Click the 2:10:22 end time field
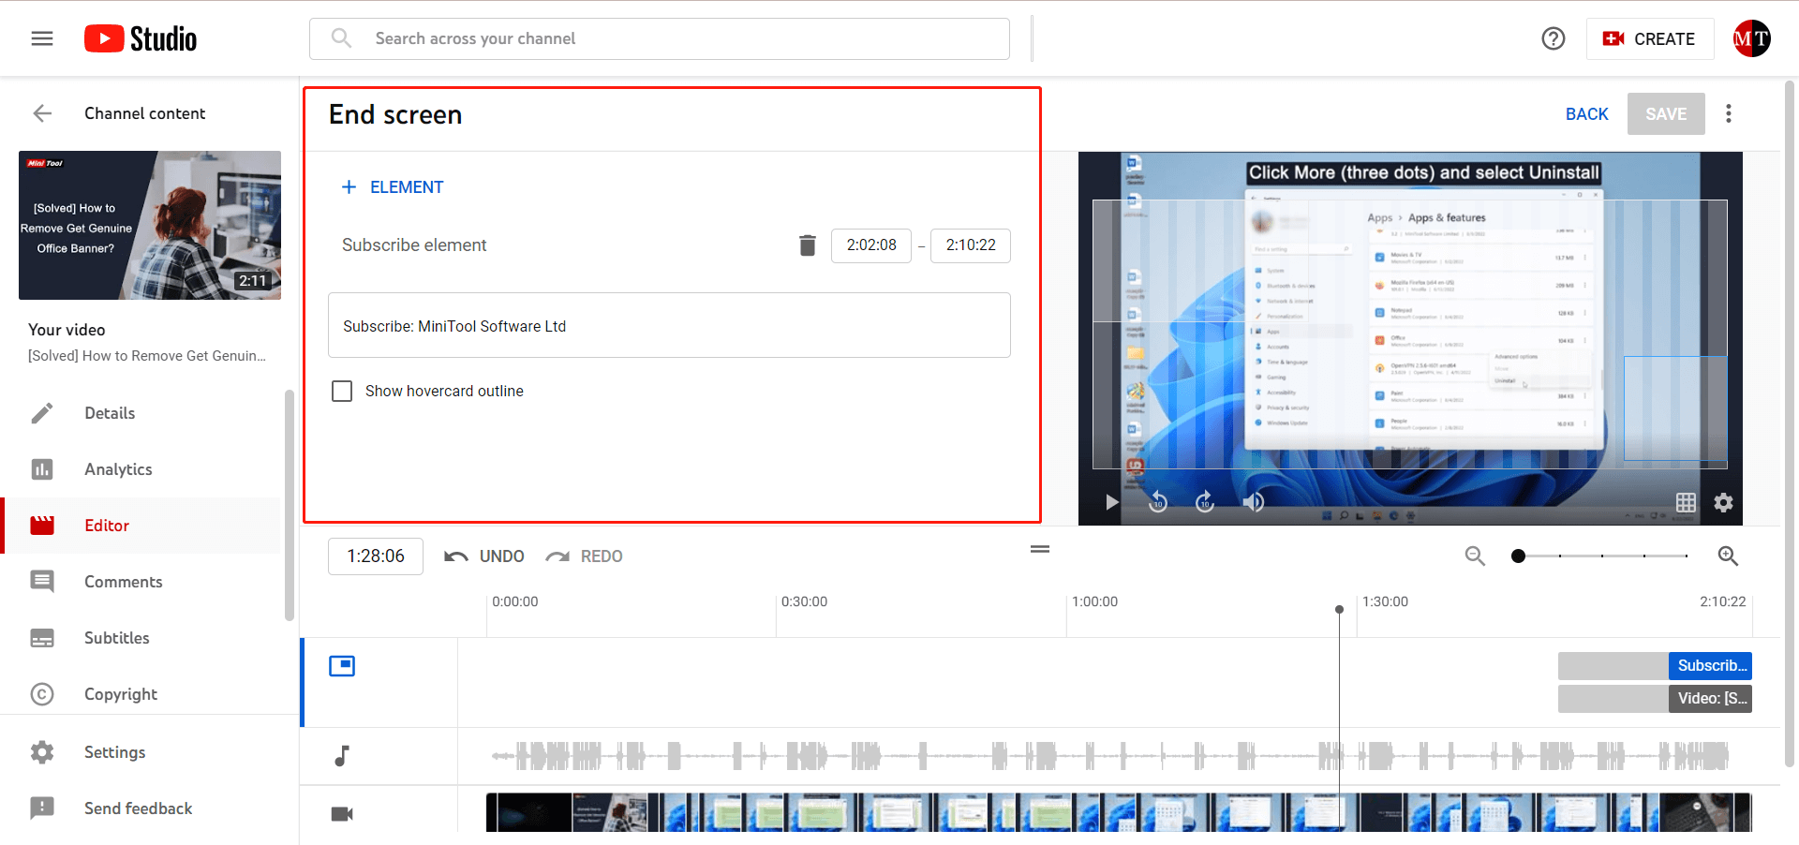This screenshot has height=845, width=1799. click(971, 245)
